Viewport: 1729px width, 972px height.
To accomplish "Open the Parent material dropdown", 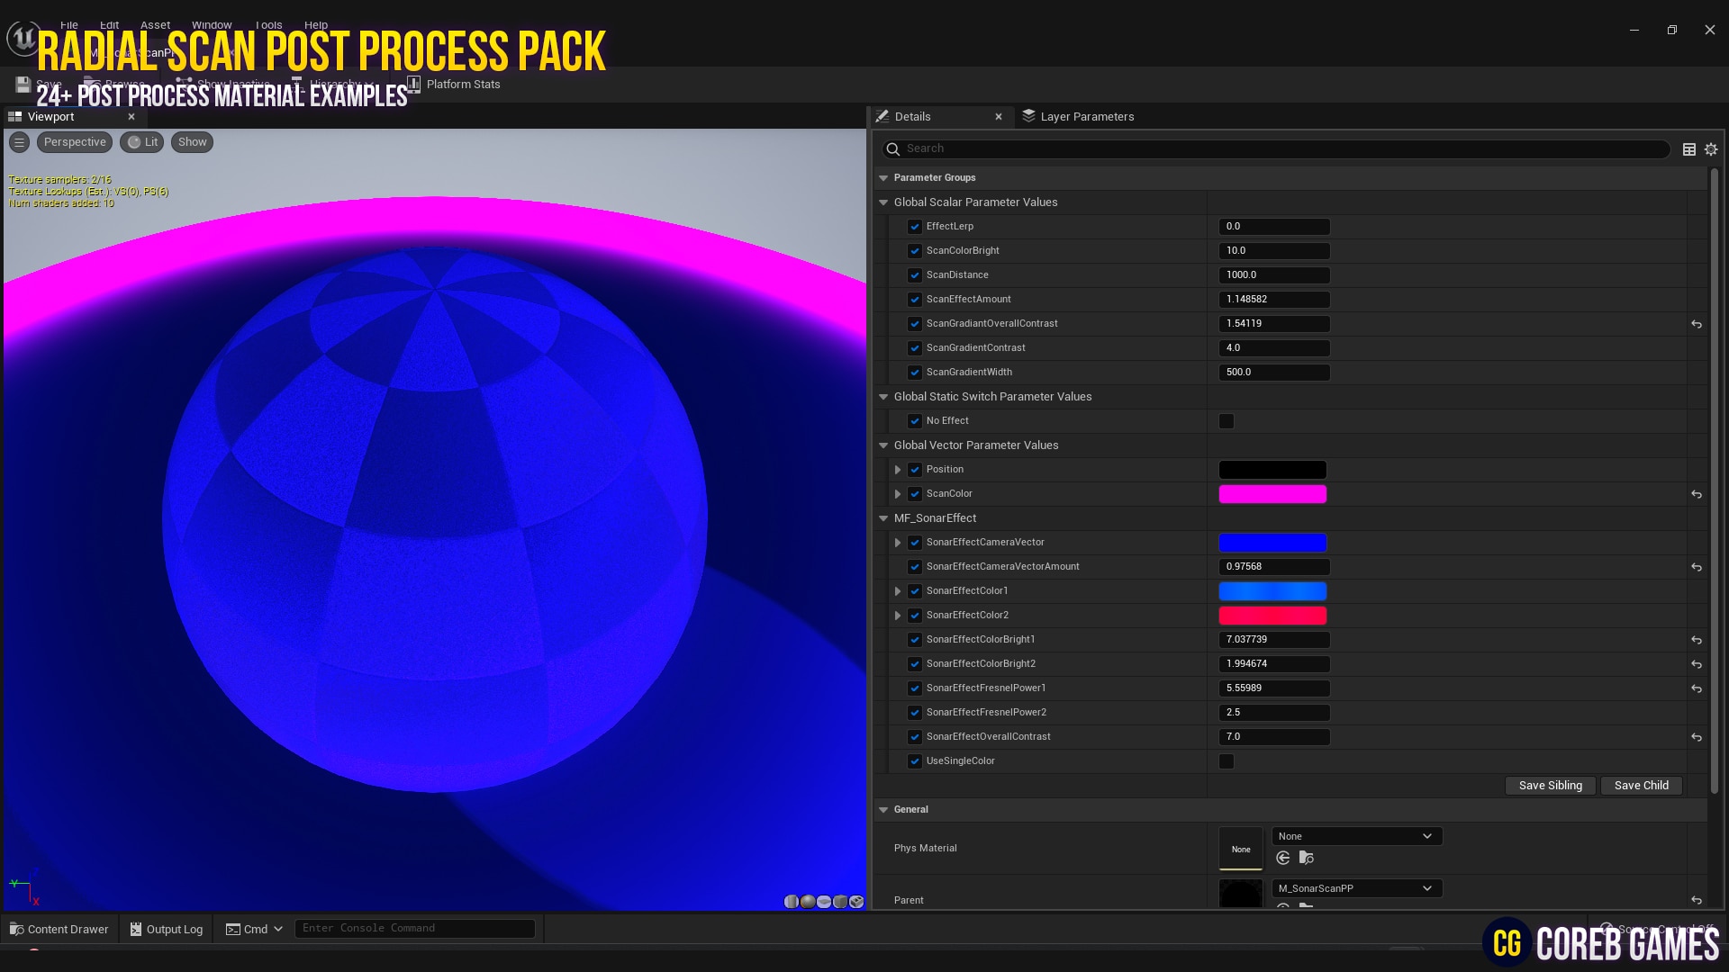I will pyautogui.click(x=1356, y=888).
